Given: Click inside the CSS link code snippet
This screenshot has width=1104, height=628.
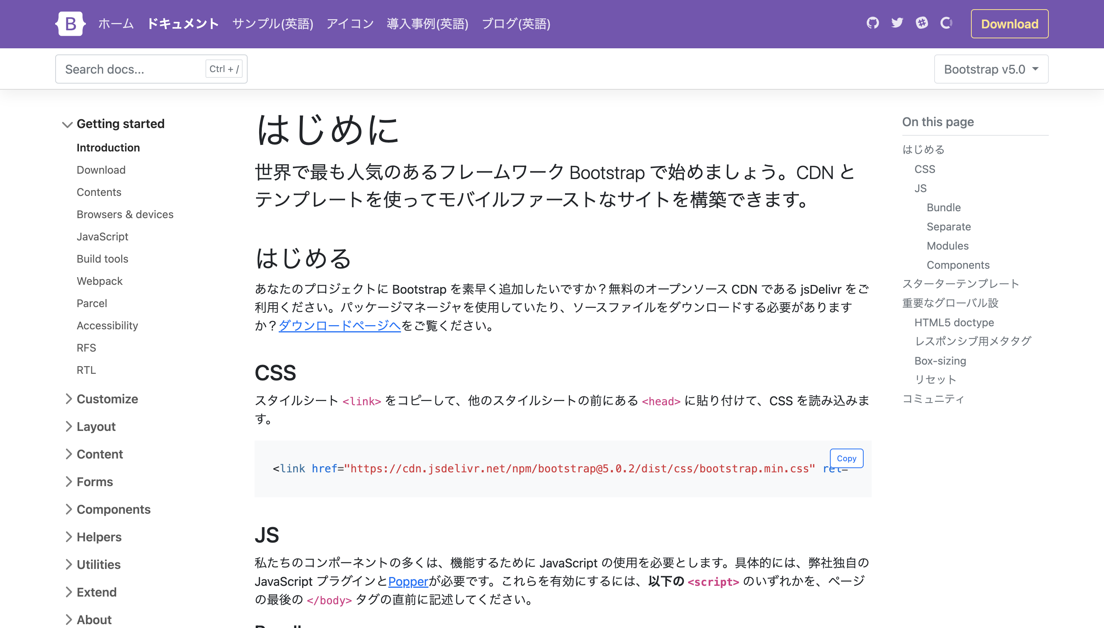Looking at the screenshot, I should pos(563,469).
